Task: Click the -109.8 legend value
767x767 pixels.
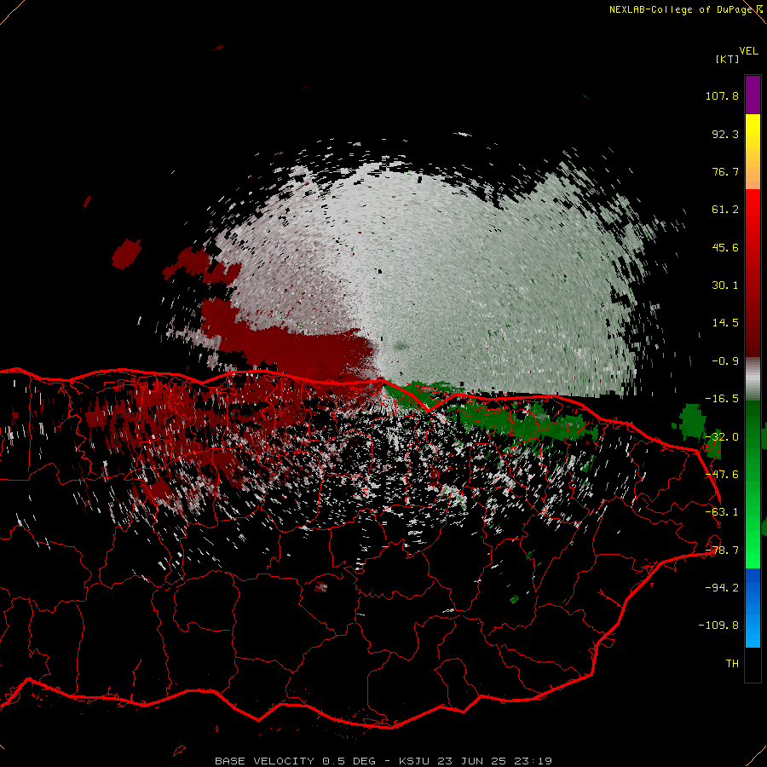Action: (719, 626)
